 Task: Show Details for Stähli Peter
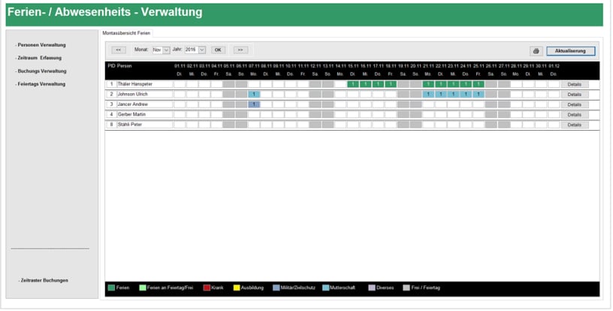pos(574,125)
